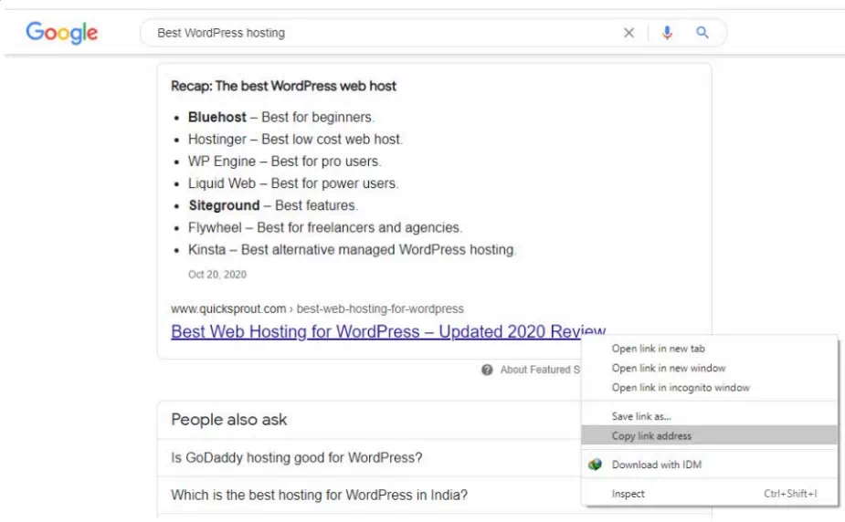Choose 'Save link as...' option

[641, 416]
